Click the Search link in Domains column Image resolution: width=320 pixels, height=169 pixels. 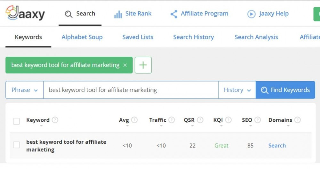(277, 146)
